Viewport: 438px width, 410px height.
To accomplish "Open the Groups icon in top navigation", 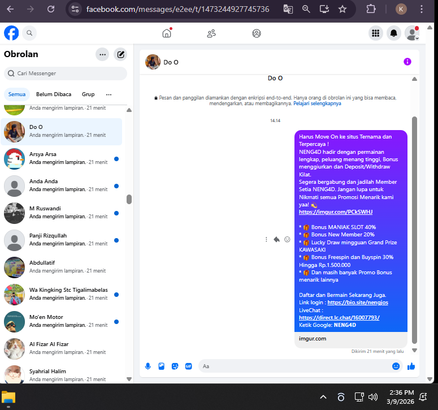I will (x=257, y=33).
